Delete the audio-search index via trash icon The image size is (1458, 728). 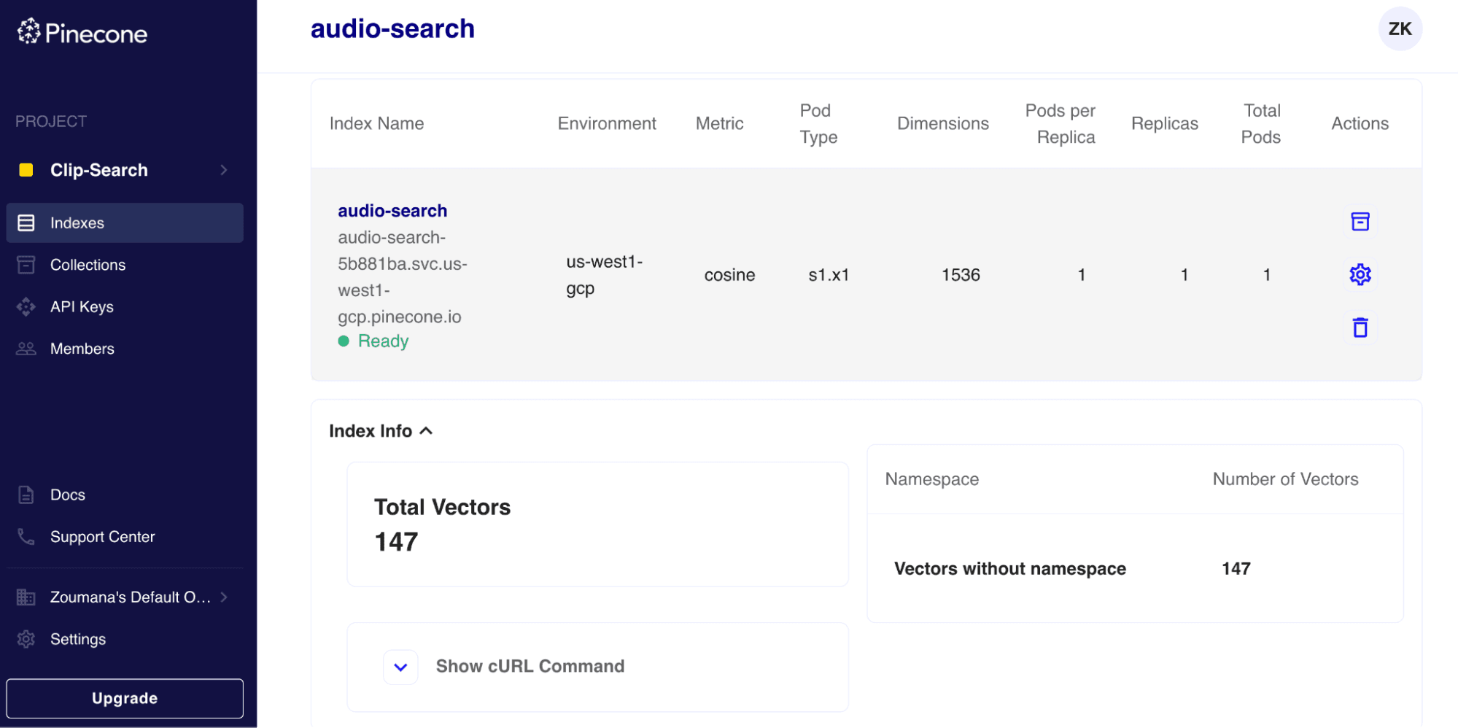1360,328
